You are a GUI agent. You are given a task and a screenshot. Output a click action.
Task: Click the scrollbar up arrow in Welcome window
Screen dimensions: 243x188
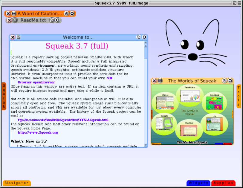click(x=146, y=46)
